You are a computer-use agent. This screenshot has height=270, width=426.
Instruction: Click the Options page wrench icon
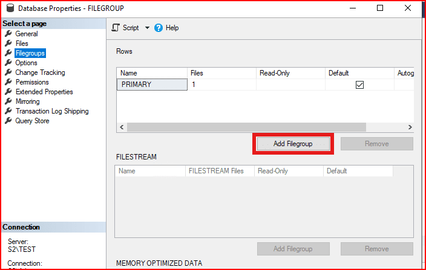coord(8,63)
